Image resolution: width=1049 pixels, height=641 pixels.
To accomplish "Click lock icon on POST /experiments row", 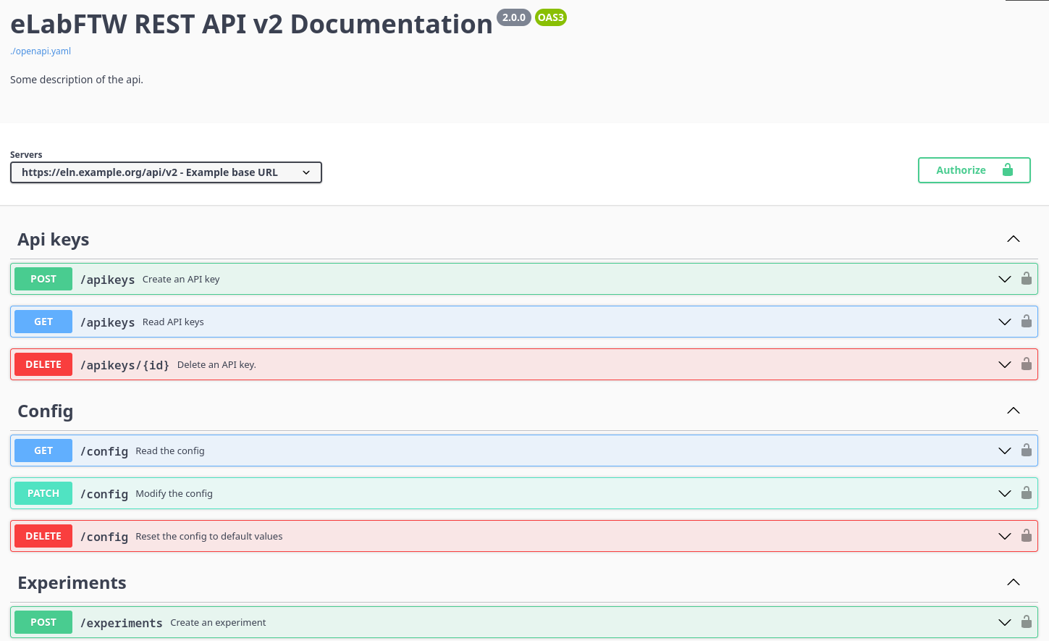I will pos(1027,621).
